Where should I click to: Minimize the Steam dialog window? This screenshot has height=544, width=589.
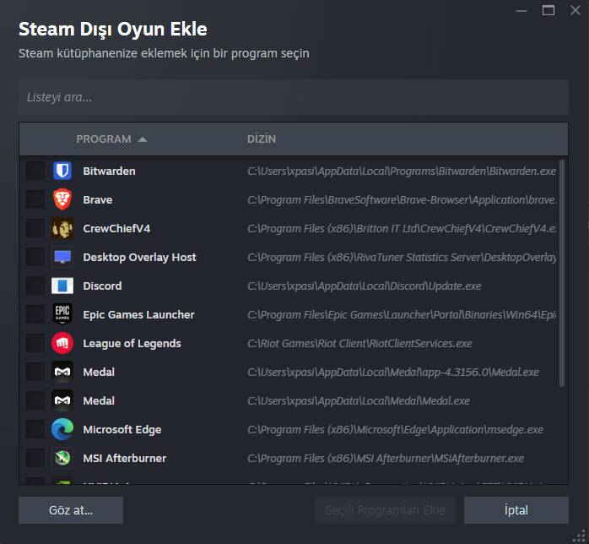coord(521,11)
